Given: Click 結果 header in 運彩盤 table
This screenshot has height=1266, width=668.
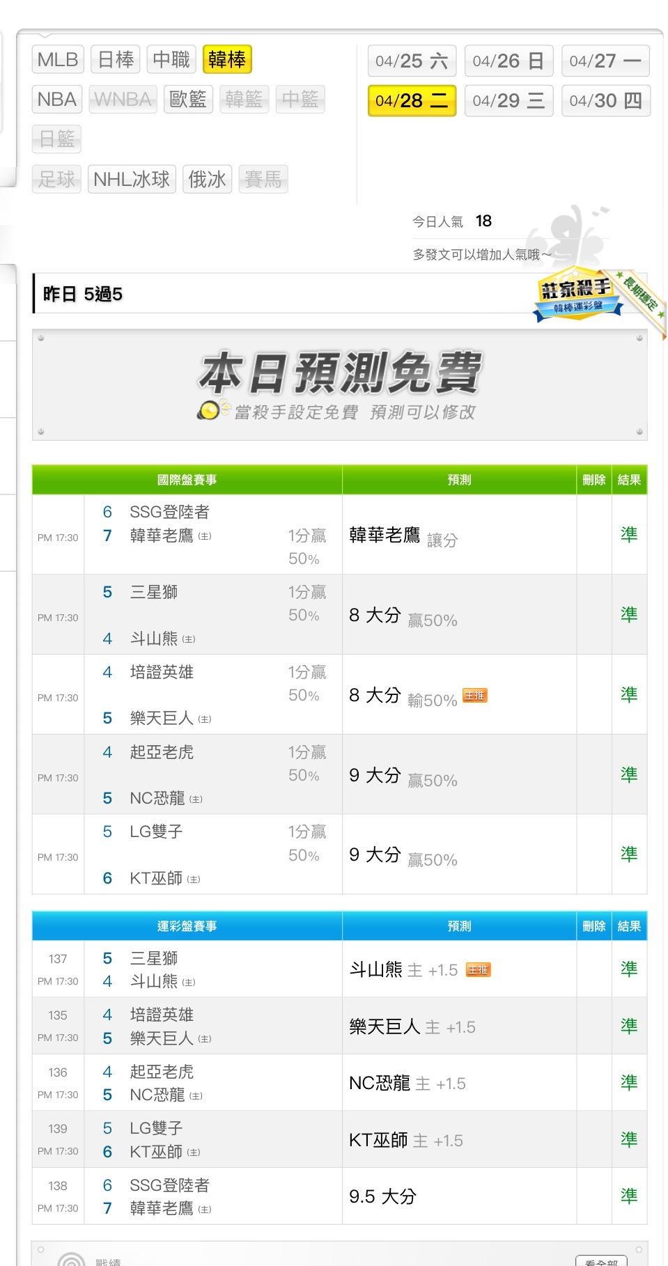Looking at the screenshot, I should pyautogui.click(x=629, y=926).
